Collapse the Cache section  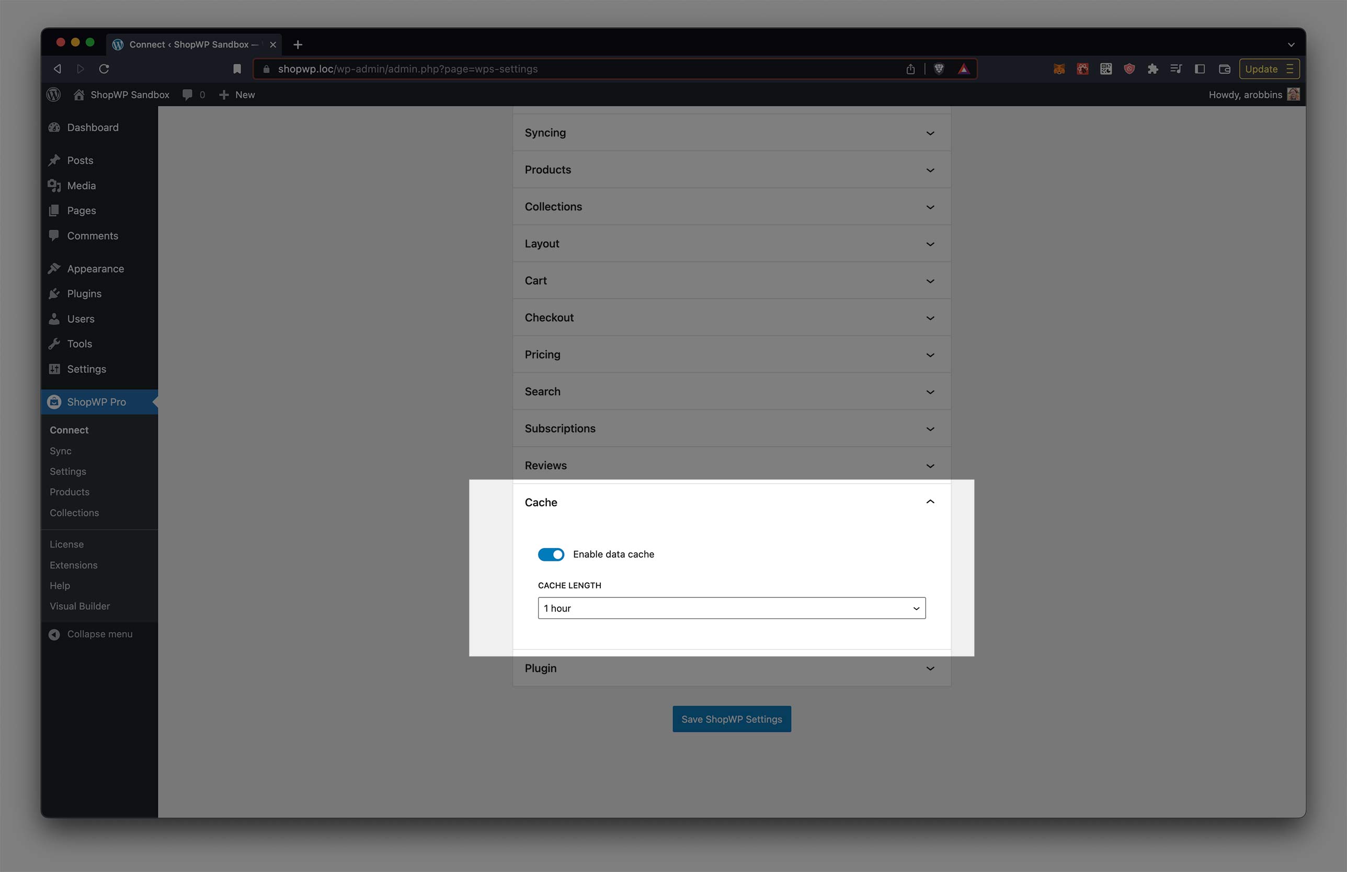click(x=930, y=502)
